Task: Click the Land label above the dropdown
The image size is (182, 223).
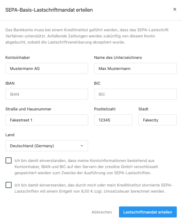Action: click(10, 135)
